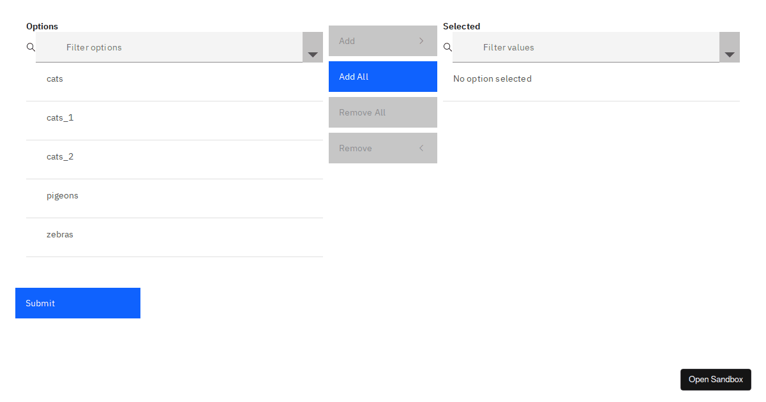Click the search icon beside Filter options
The width and height of the screenshot is (766, 402).
coord(31,47)
